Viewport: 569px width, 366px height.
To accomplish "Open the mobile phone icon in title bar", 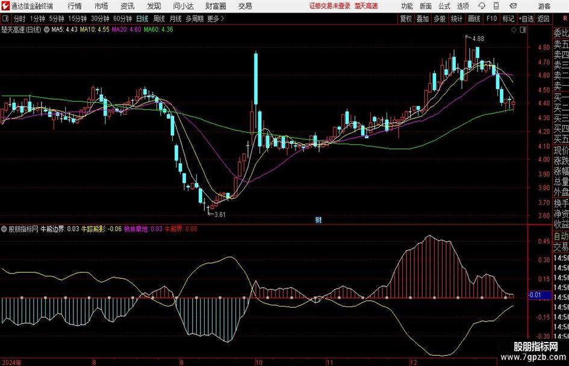I will point(496,6).
